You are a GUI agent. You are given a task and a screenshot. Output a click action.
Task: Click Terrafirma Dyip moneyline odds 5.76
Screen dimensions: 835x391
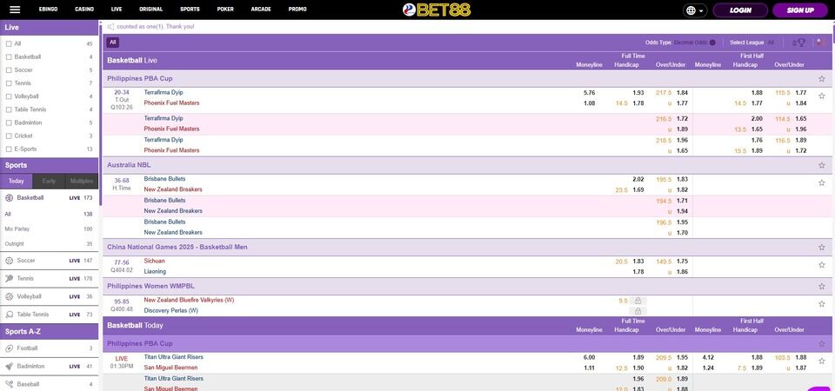click(x=589, y=93)
